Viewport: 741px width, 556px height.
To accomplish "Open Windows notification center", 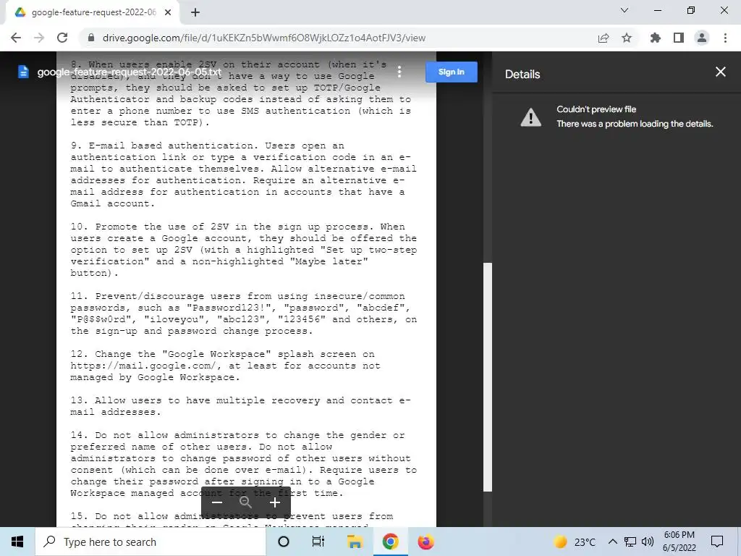I will pos(717,542).
